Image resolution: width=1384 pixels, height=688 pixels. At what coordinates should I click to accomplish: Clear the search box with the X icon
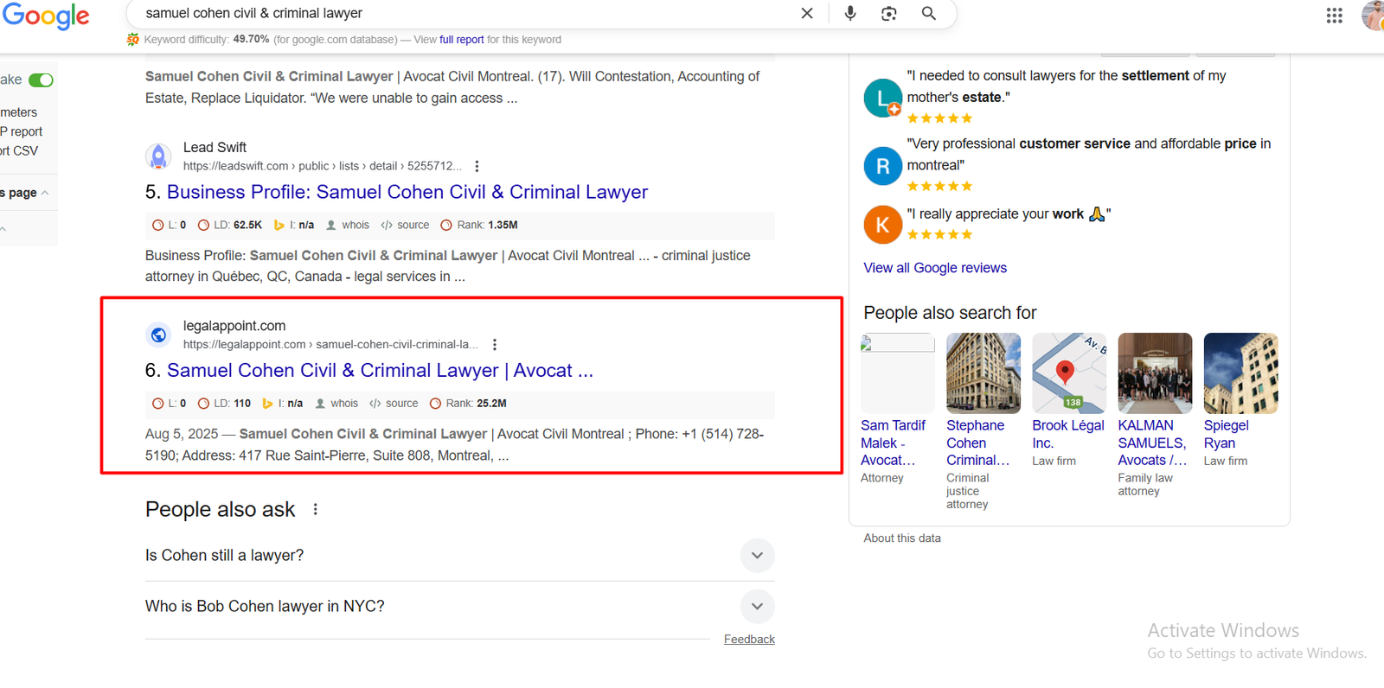point(806,14)
